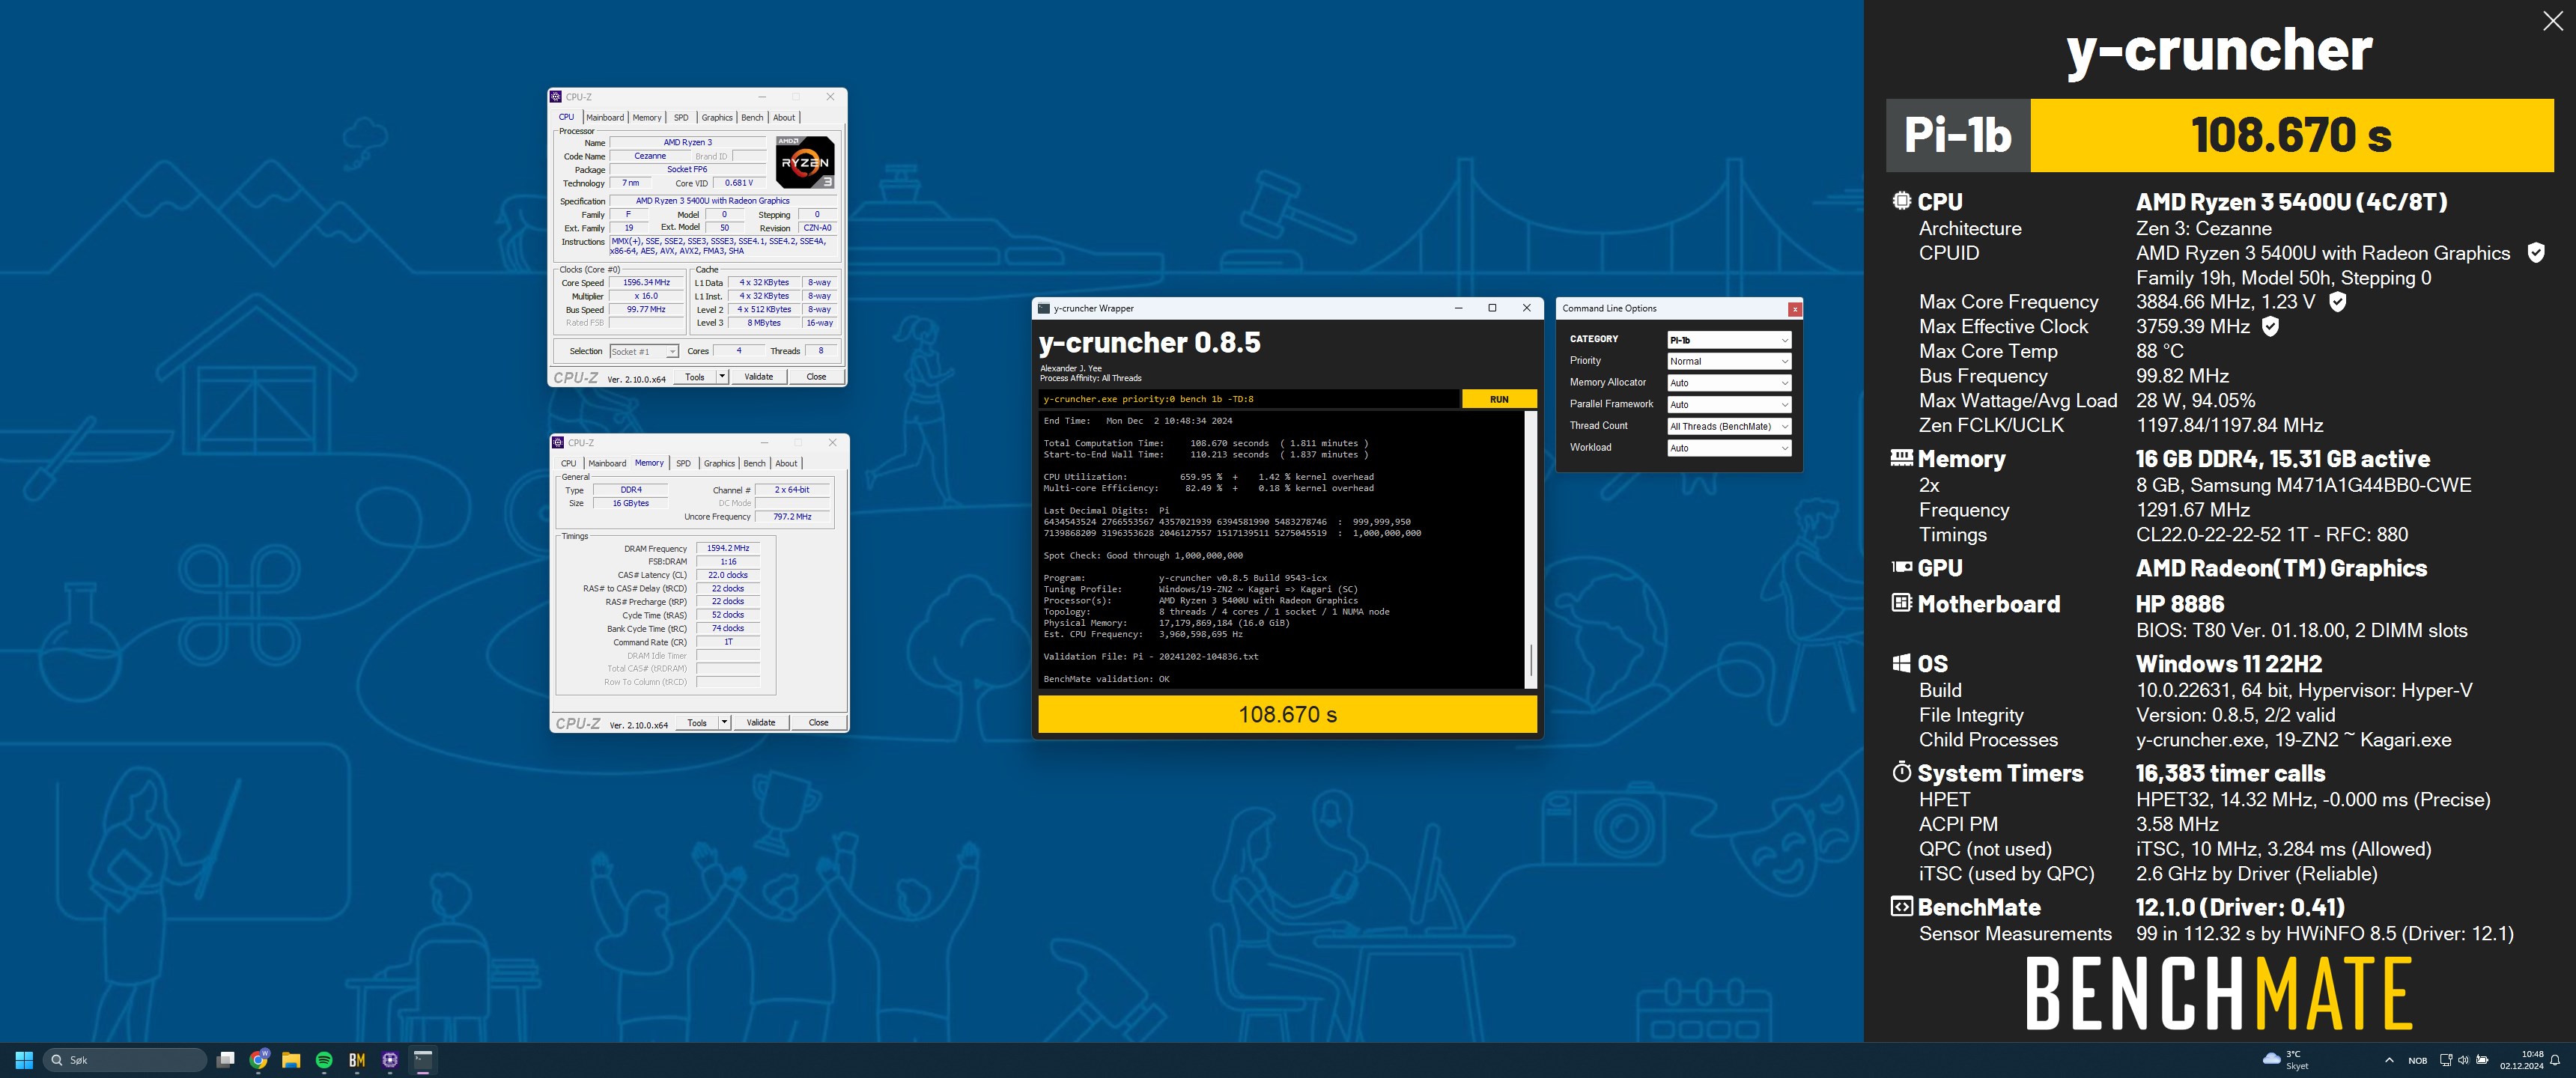Click Close button in upper CPU-Z

816,377
